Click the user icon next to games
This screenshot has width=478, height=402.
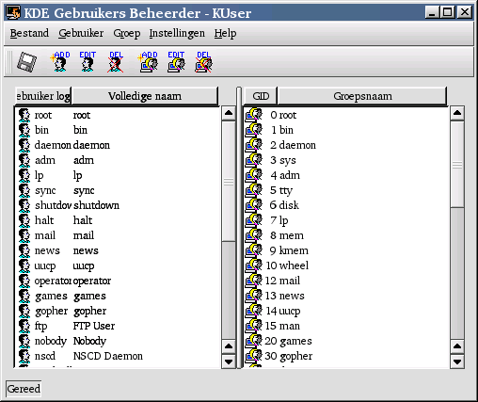(24, 296)
